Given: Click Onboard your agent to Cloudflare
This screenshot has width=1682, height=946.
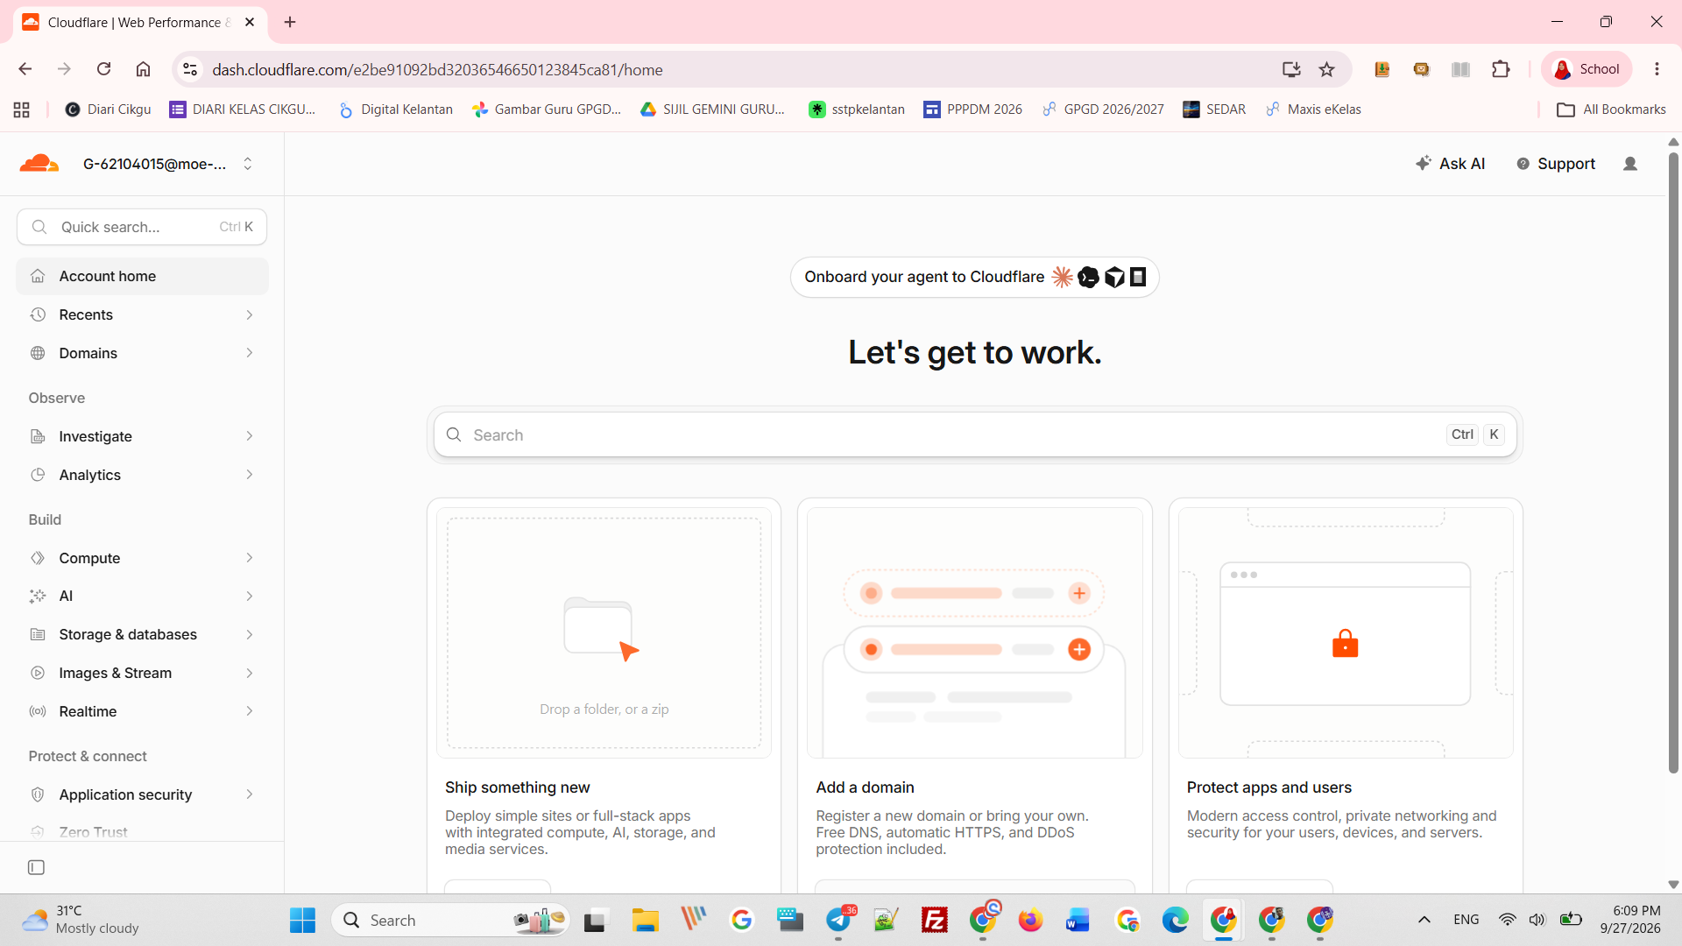Looking at the screenshot, I should point(974,277).
